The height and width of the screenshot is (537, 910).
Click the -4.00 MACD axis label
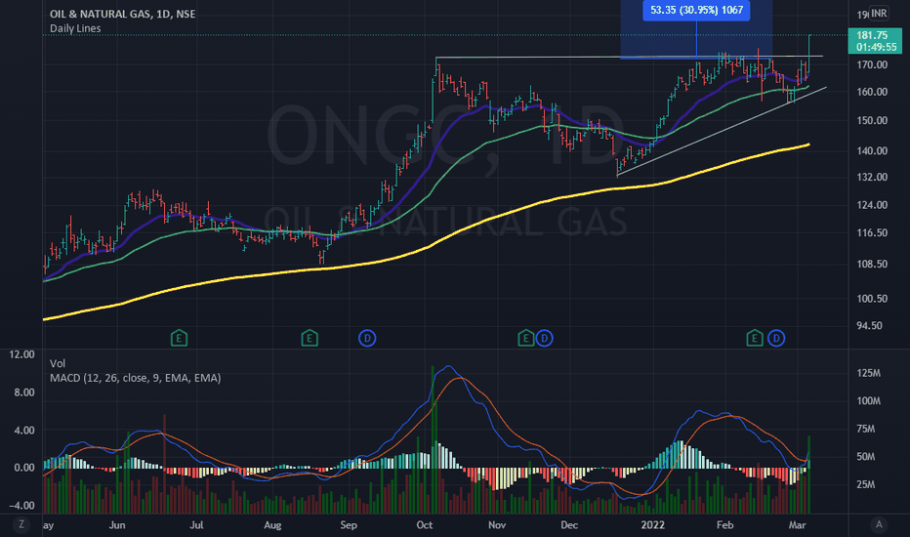[22, 505]
